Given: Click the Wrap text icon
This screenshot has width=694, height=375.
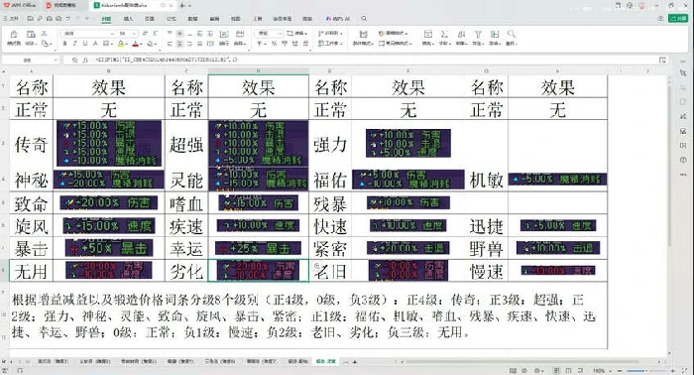Looking at the screenshot, I should (224, 35).
